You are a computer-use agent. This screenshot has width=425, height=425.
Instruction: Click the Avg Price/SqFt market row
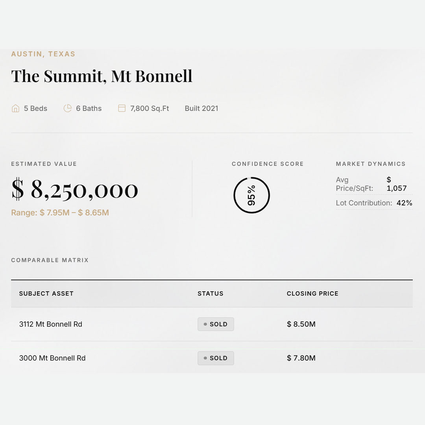[374, 184]
